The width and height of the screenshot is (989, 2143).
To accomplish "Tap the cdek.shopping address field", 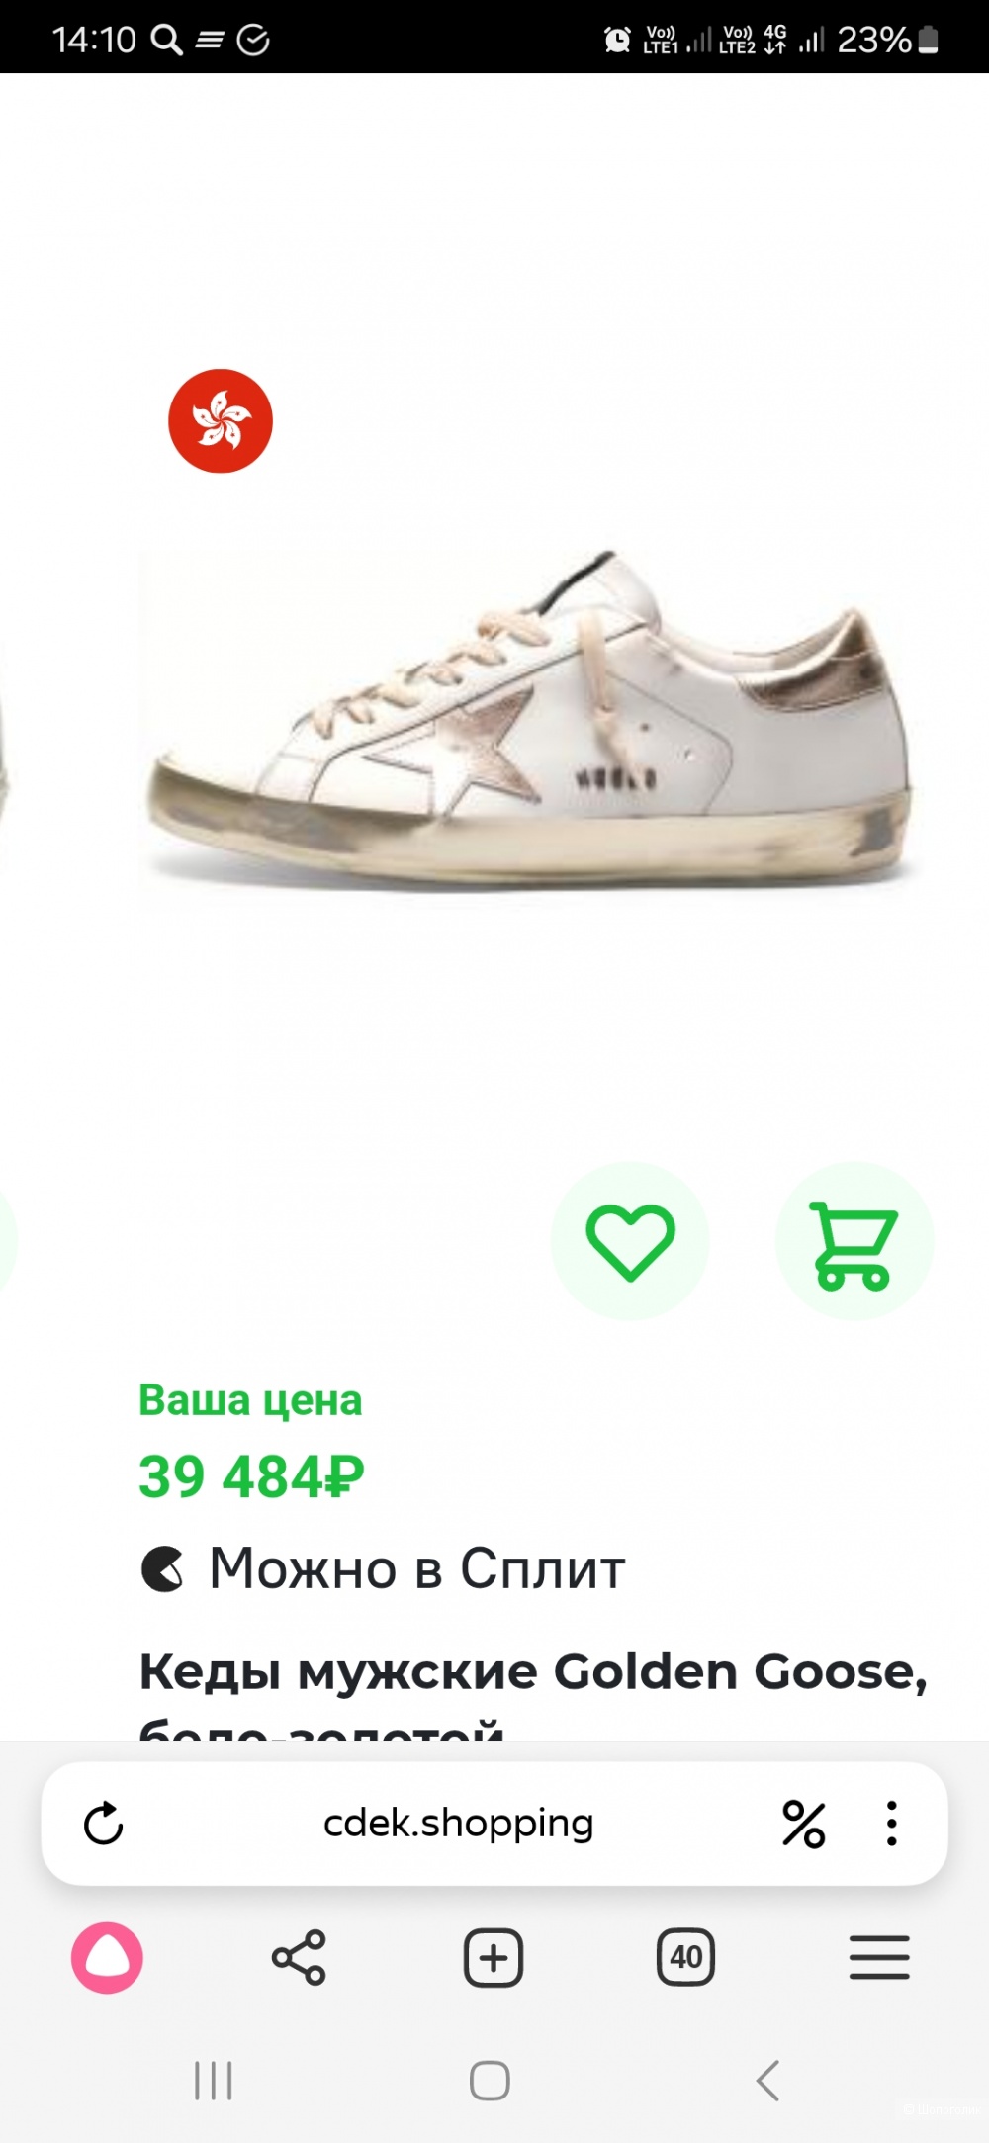I will click(458, 1824).
